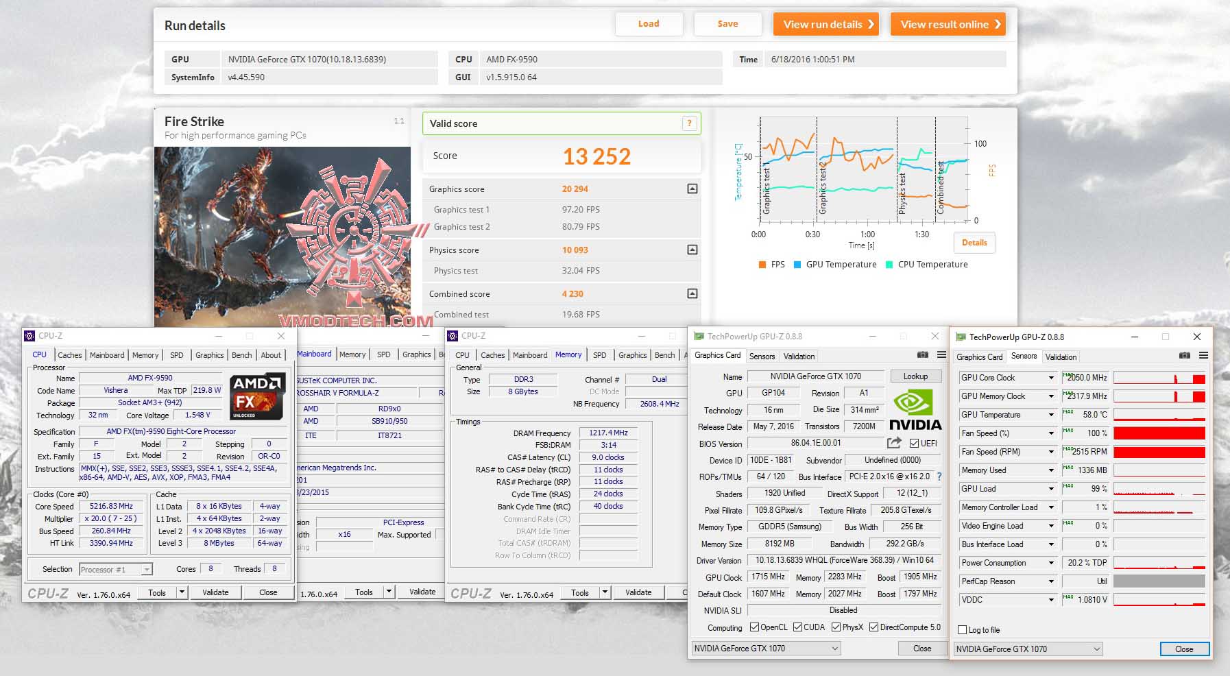Click the NVIDIA logo in GPU-Z
The image size is (1230, 676).
[915, 410]
